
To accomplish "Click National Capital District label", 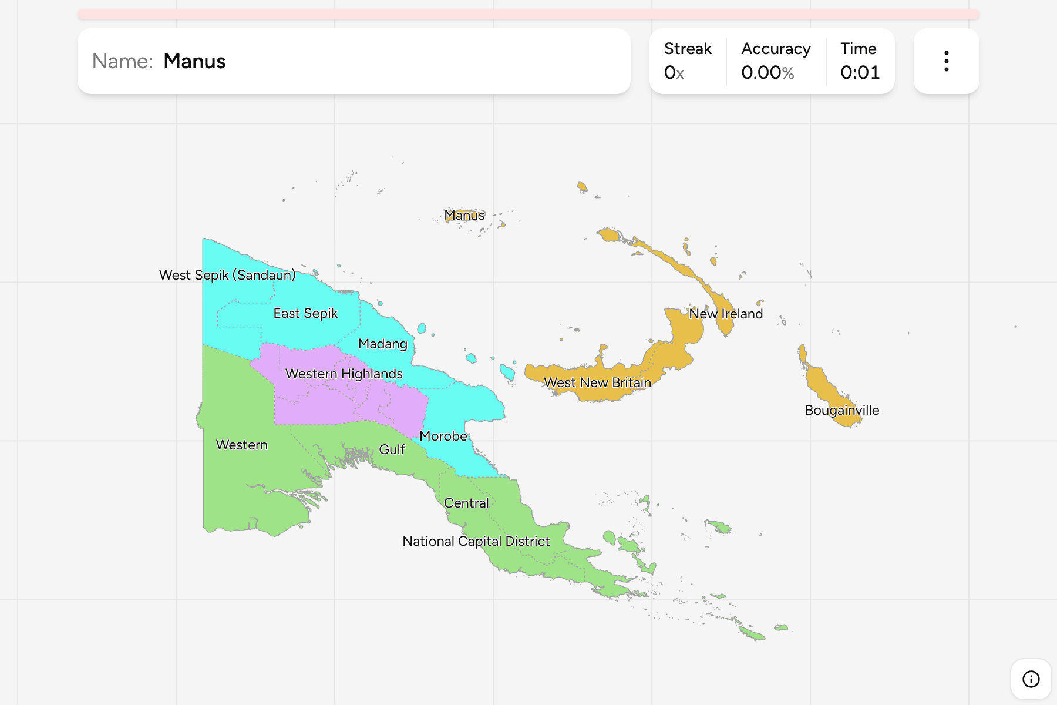I will coord(476,541).
